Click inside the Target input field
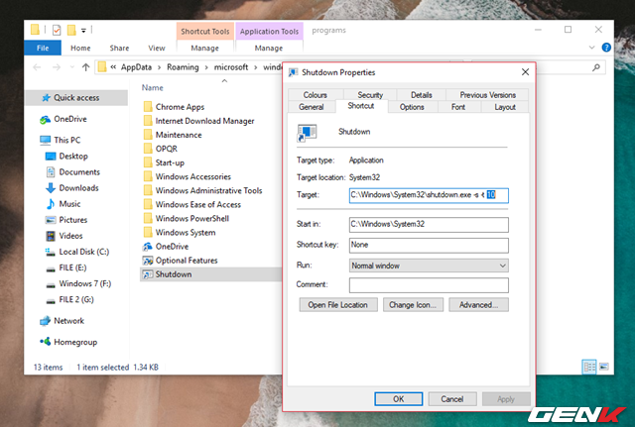The image size is (635, 427). (x=429, y=195)
